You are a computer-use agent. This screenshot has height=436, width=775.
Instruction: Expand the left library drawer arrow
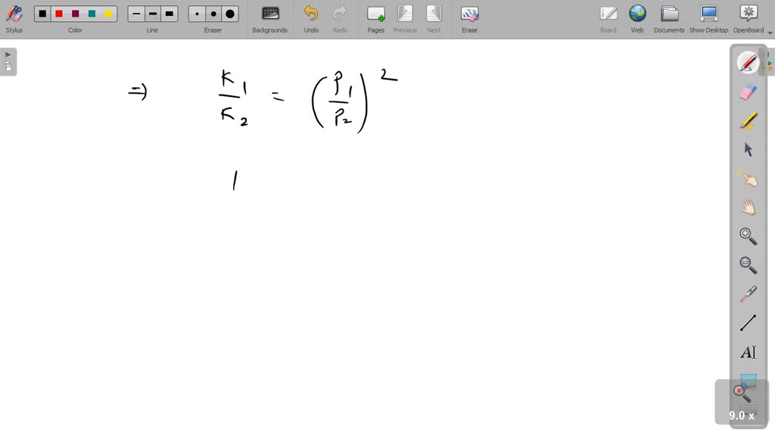click(8, 54)
